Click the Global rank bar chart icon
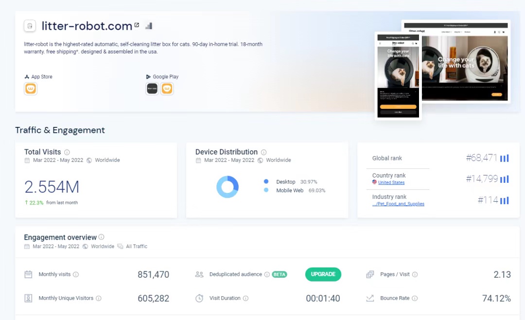The width and height of the screenshot is (525, 320). (505, 158)
